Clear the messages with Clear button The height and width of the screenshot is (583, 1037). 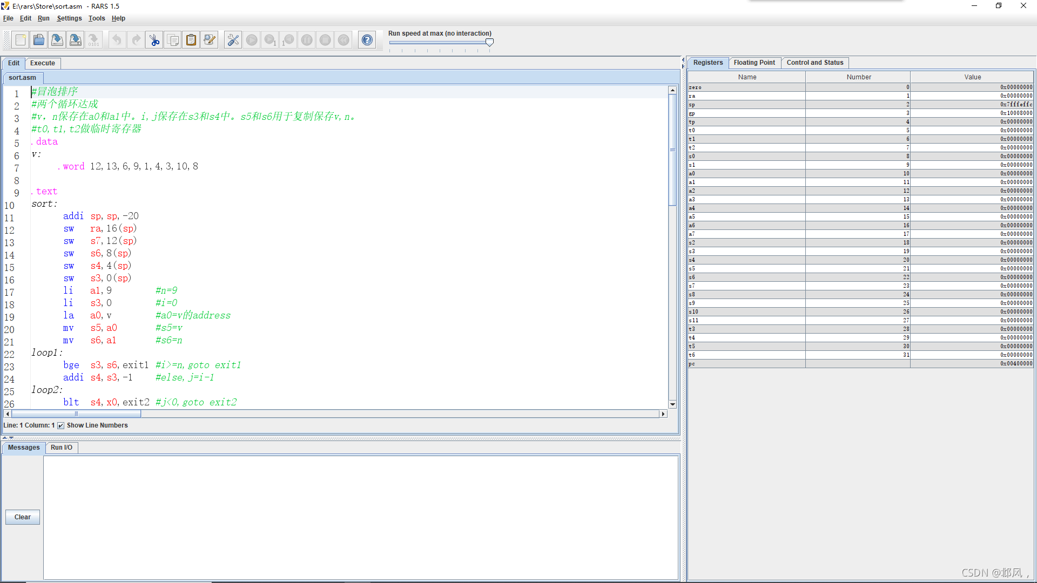pyautogui.click(x=23, y=517)
